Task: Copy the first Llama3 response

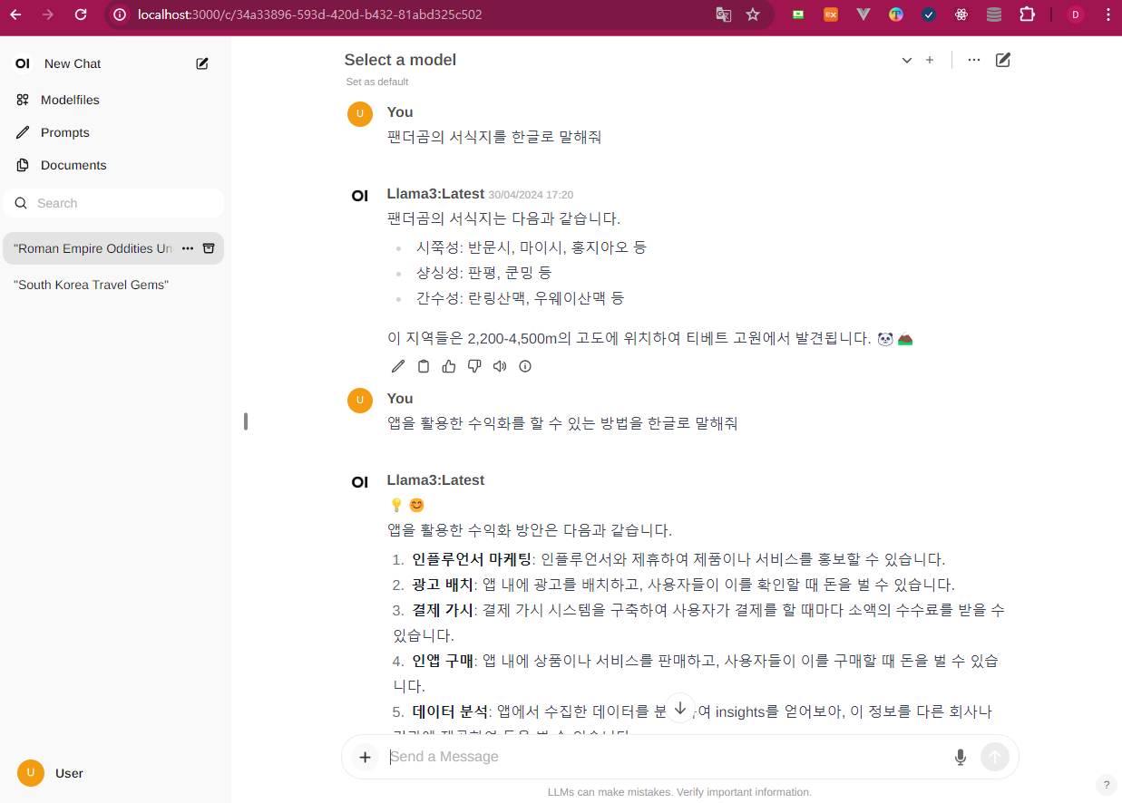Action: coord(424,366)
